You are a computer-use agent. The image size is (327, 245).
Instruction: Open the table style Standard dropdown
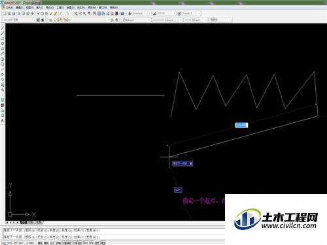191,14
